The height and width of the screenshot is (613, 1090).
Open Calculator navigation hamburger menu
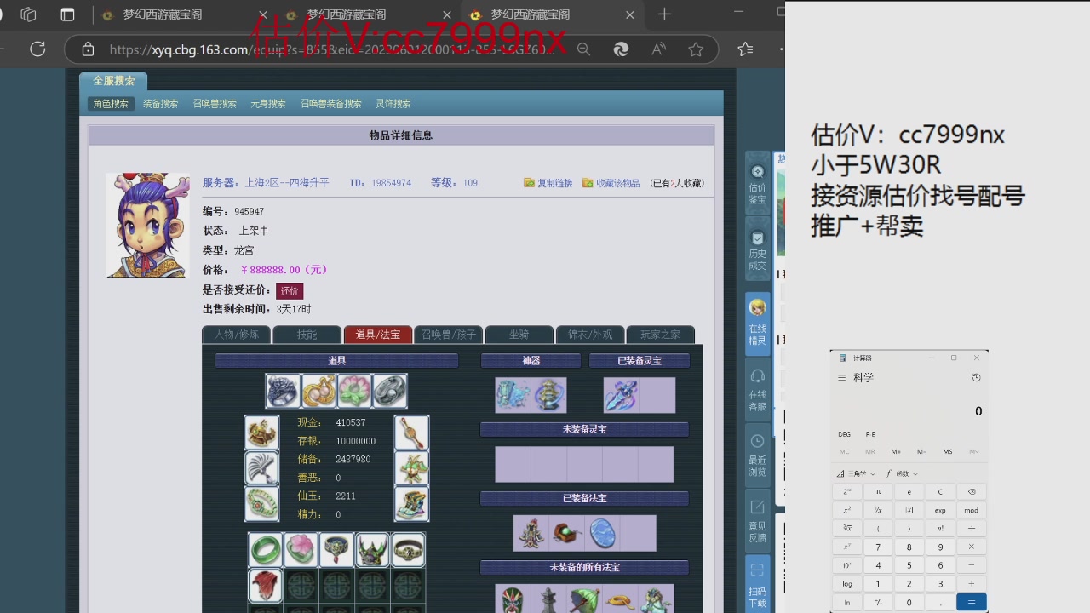pos(842,378)
